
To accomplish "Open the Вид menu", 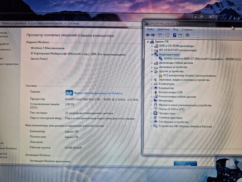I will coord(176,29).
